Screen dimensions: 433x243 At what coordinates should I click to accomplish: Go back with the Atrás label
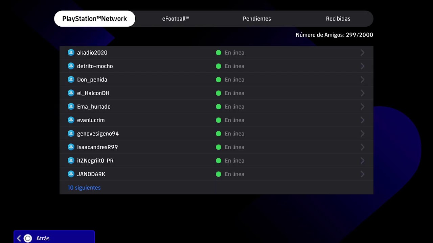click(43, 238)
